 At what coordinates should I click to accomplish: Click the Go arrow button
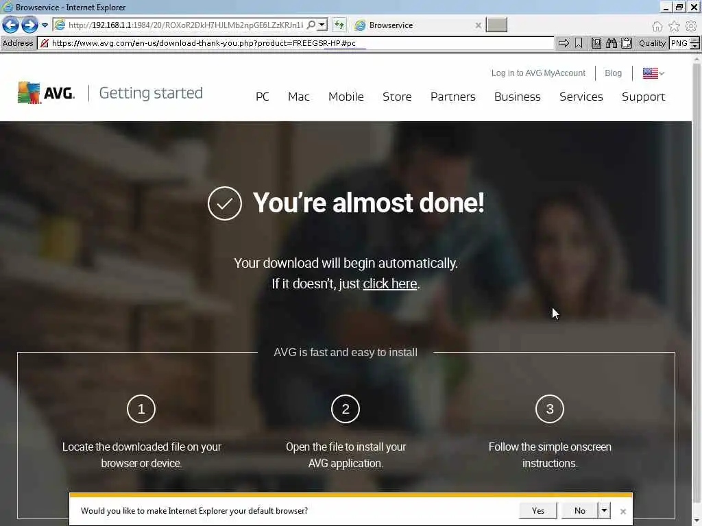[x=564, y=43]
